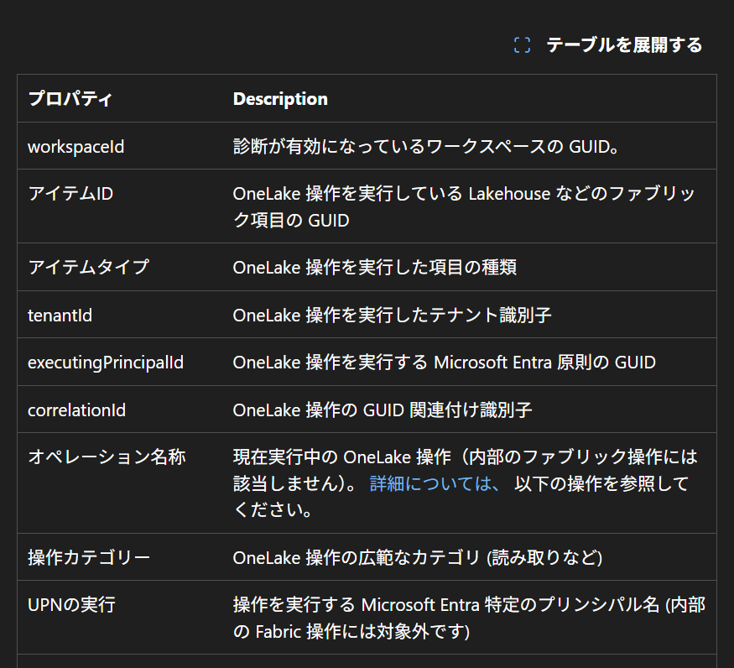Click the UPNの実行 property cell
This screenshot has width=734, height=668.
coord(71,605)
